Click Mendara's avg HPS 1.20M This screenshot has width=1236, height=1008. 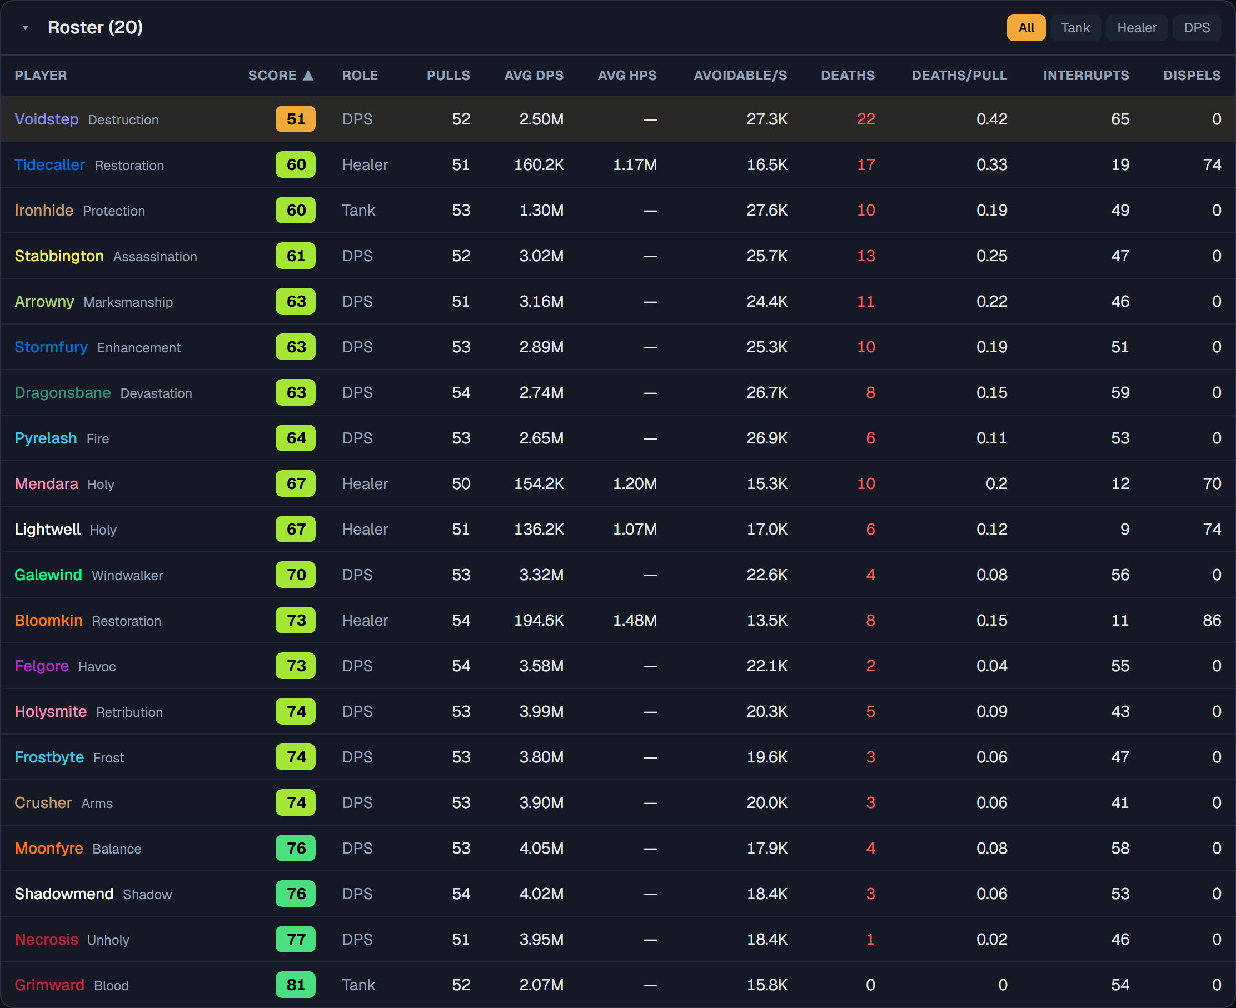coord(635,483)
